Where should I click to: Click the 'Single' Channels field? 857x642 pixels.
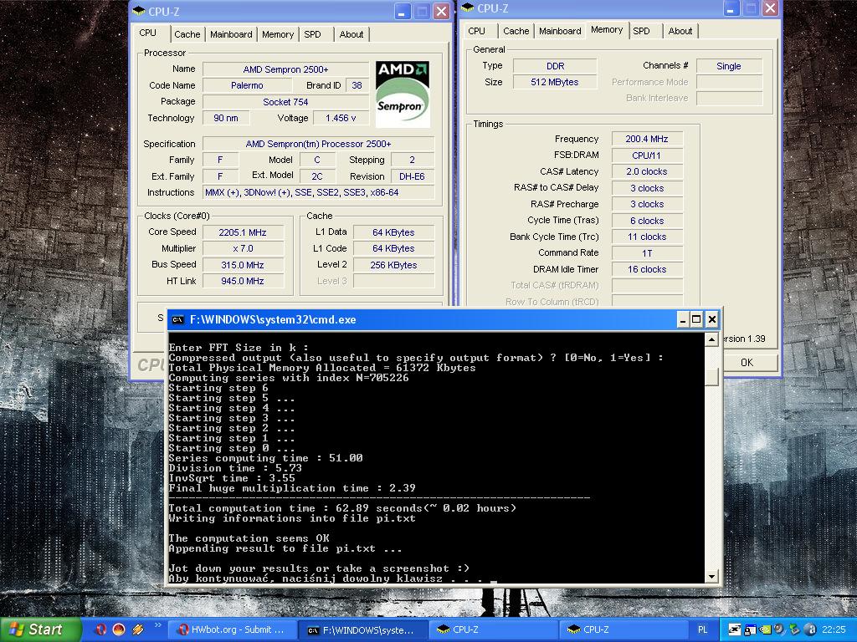pyautogui.click(x=729, y=66)
